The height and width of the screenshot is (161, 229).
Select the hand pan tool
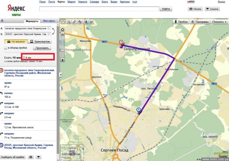pyautogui.click(x=63, y=22)
